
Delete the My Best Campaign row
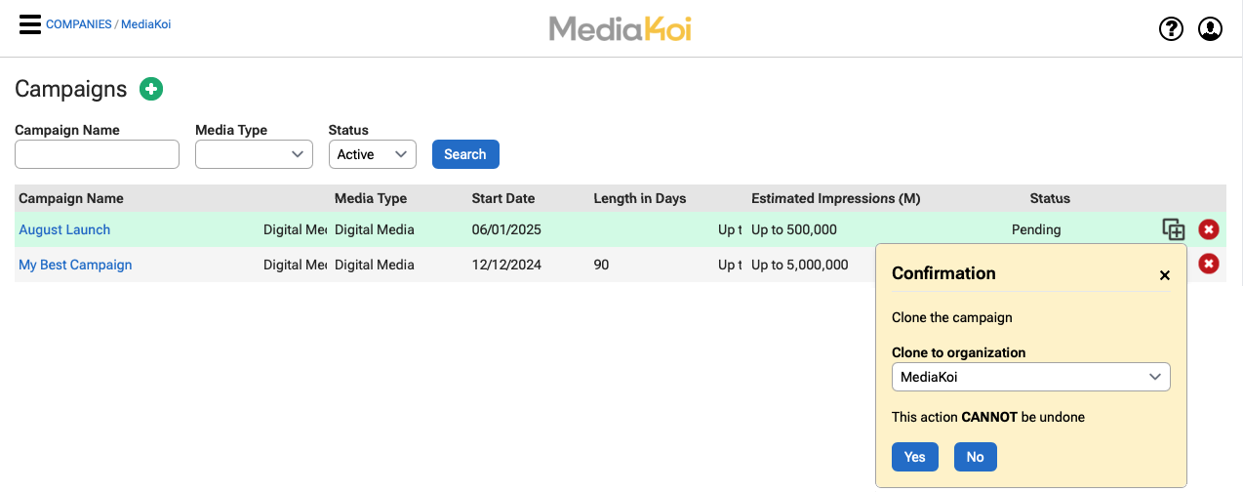click(x=1209, y=264)
